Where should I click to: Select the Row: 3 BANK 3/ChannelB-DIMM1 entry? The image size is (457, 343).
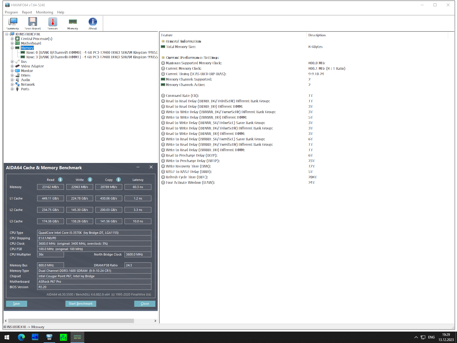pyautogui.click(x=92, y=57)
